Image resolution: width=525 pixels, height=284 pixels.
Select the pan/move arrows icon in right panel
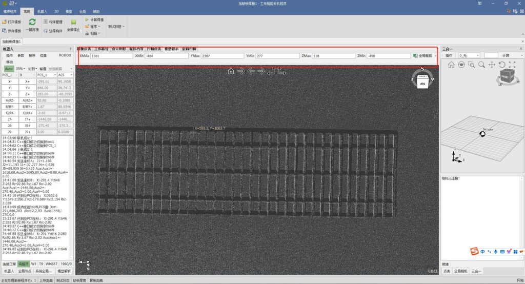click(x=492, y=65)
